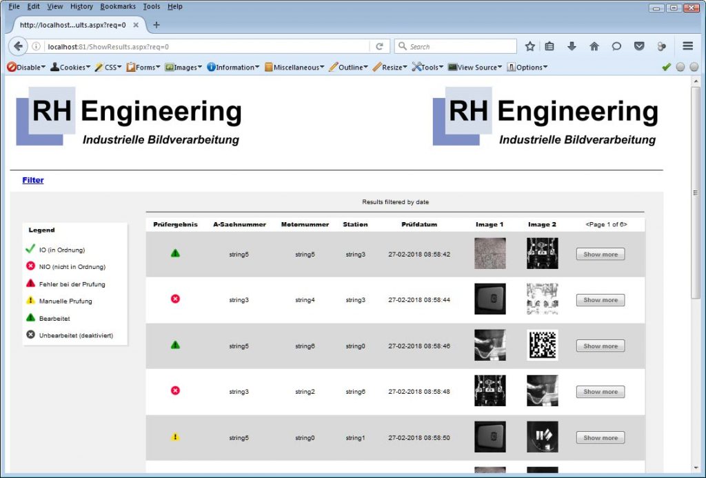The image size is (706, 478).
Task: Switch to the ShowResults.aspx browser tab
Action: pyautogui.click(x=76, y=23)
